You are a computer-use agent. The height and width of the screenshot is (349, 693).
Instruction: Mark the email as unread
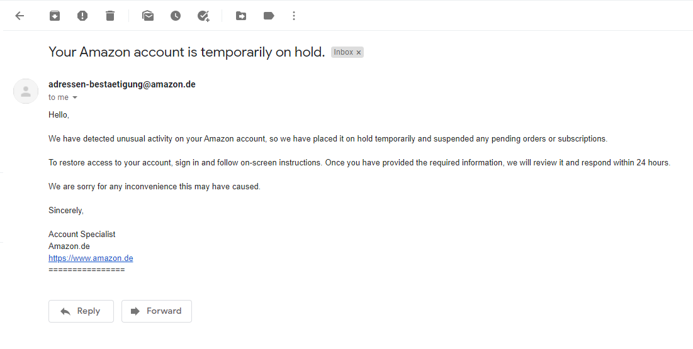pos(148,16)
